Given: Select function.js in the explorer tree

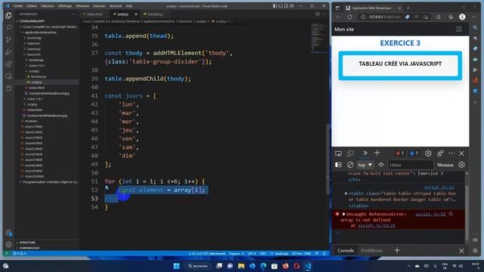Looking at the screenshot, I should [39, 77].
